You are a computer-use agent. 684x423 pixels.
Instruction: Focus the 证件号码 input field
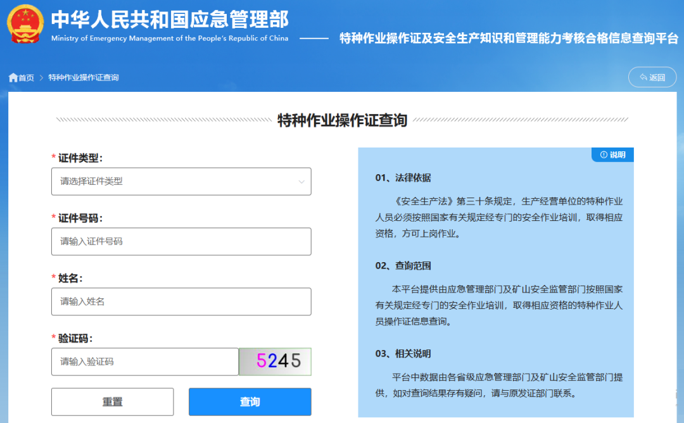[181, 241]
